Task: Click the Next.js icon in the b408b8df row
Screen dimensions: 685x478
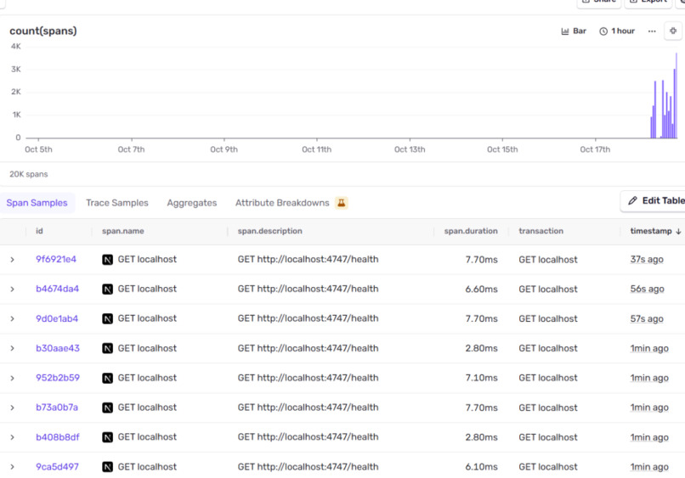Action: pyautogui.click(x=107, y=437)
